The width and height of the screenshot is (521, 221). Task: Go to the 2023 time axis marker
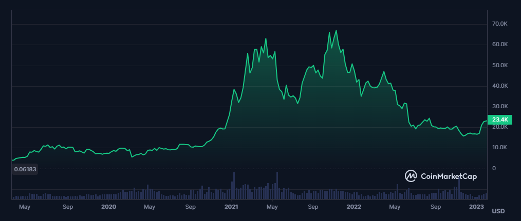pyautogui.click(x=477, y=207)
